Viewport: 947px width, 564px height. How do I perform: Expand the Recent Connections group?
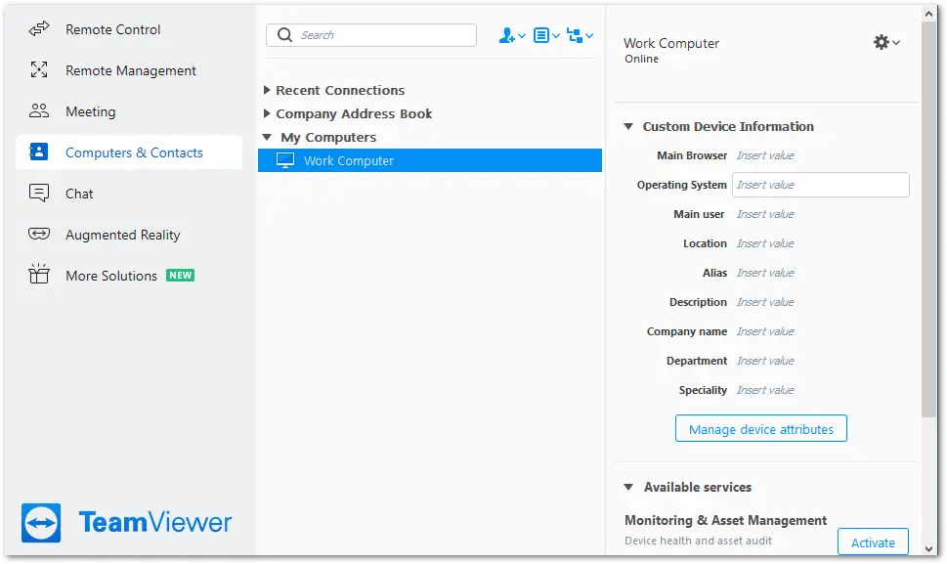pos(267,90)
